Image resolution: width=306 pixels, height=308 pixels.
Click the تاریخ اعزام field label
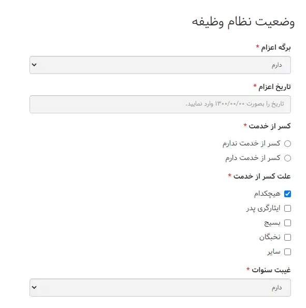point(274,87)
